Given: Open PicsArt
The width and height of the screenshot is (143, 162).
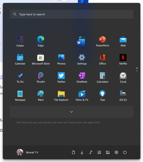Looking at the screenshot, I should (x=41, y=78).
